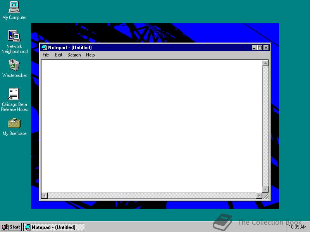Image resolution: width=310 pixels, height=232 pixels.
Task: Click the Notepad resize grip corner
Action: pos(266,196)
